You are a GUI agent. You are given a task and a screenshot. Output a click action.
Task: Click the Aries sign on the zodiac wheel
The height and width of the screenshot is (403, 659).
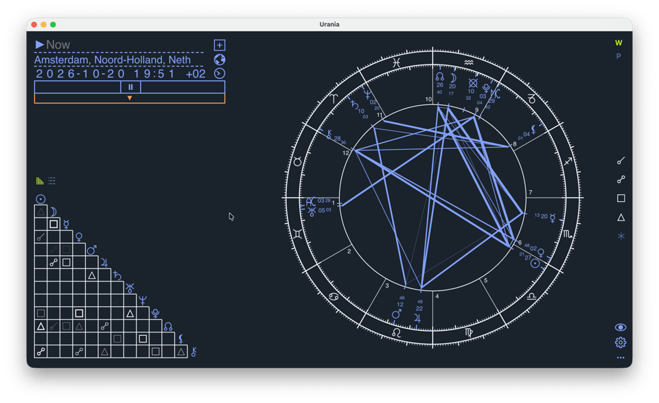point(334,99)
